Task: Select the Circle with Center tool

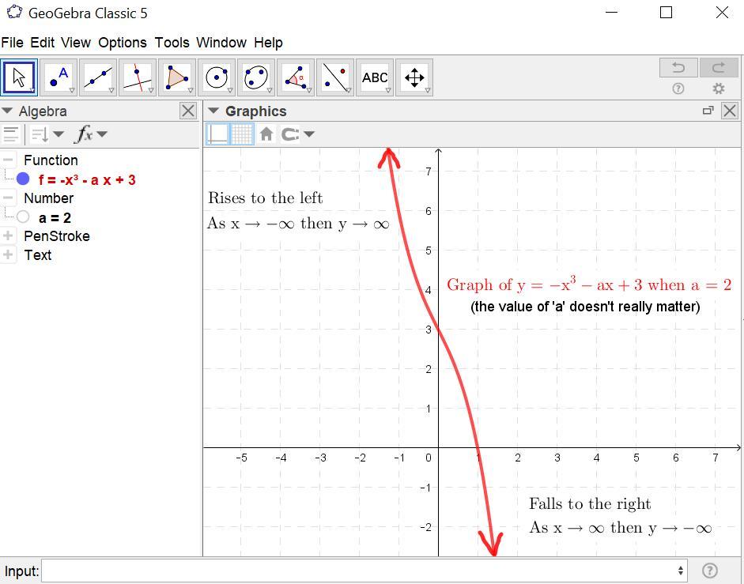Action: coord(216,77)
